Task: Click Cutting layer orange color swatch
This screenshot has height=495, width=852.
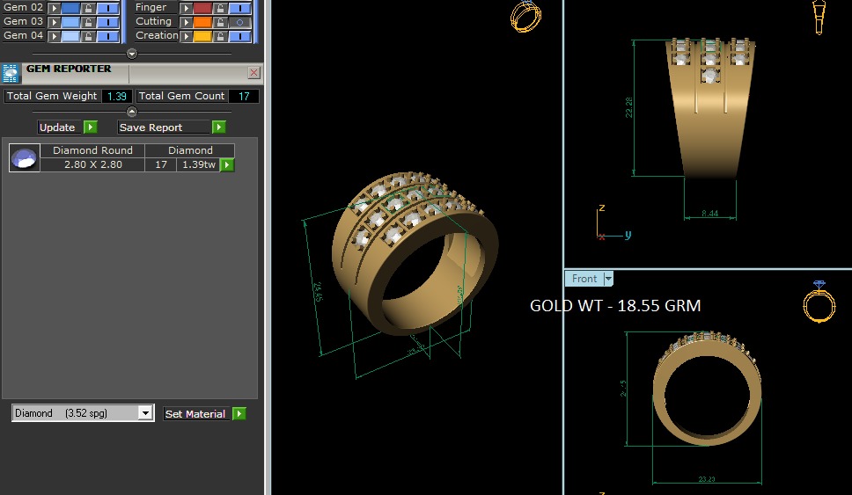Action: (202, 22)
